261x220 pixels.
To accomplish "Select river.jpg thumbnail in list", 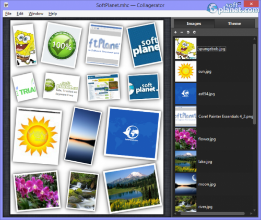I will (x=186, y=204).
